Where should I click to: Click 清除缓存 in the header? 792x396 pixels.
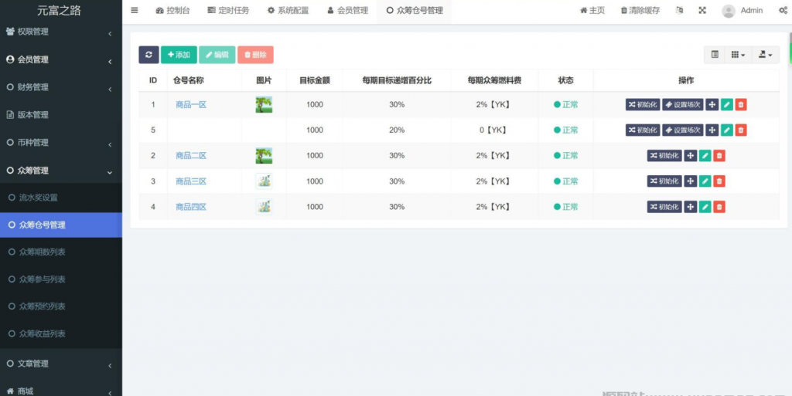(640, 11)
